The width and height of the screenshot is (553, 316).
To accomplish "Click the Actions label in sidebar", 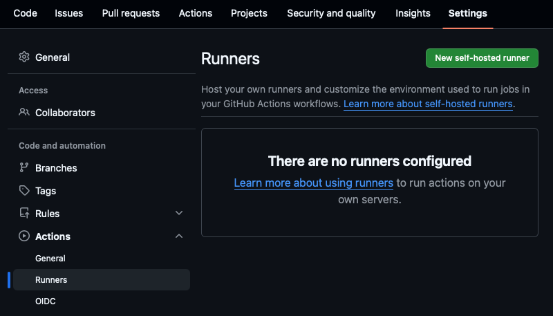I will click(x=53, y=236).
